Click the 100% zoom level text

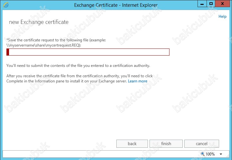coord(210,154)
